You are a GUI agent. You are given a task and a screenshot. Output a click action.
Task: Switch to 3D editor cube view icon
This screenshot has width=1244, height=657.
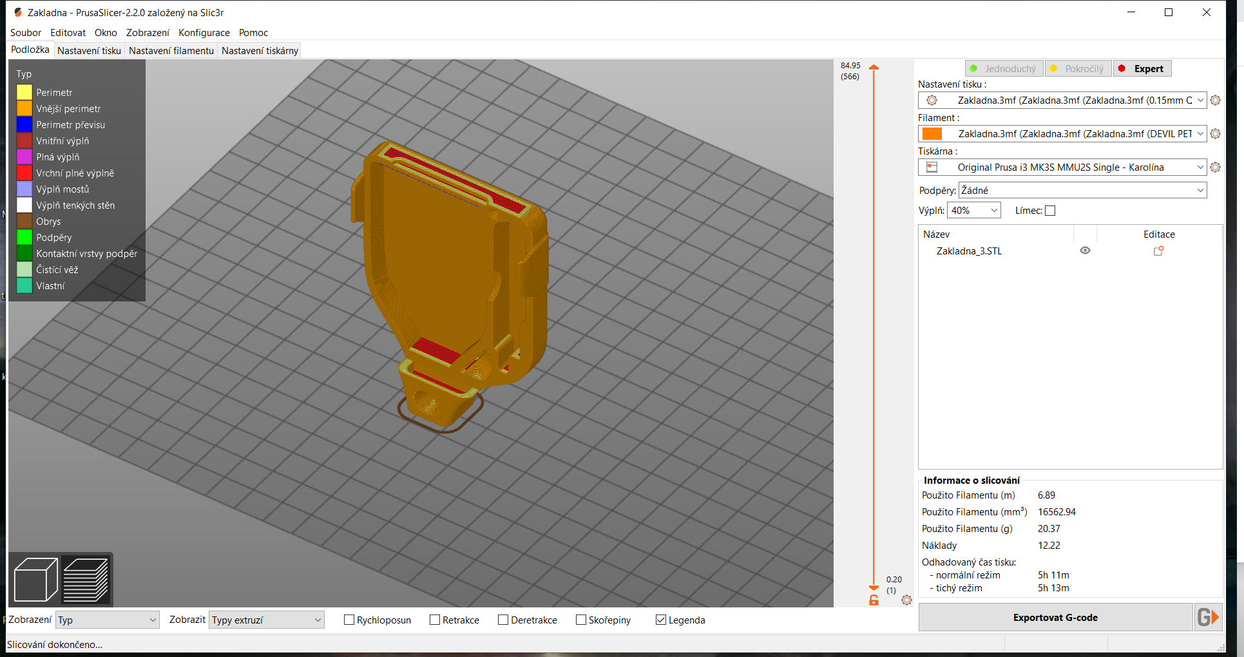click(35, 578)
